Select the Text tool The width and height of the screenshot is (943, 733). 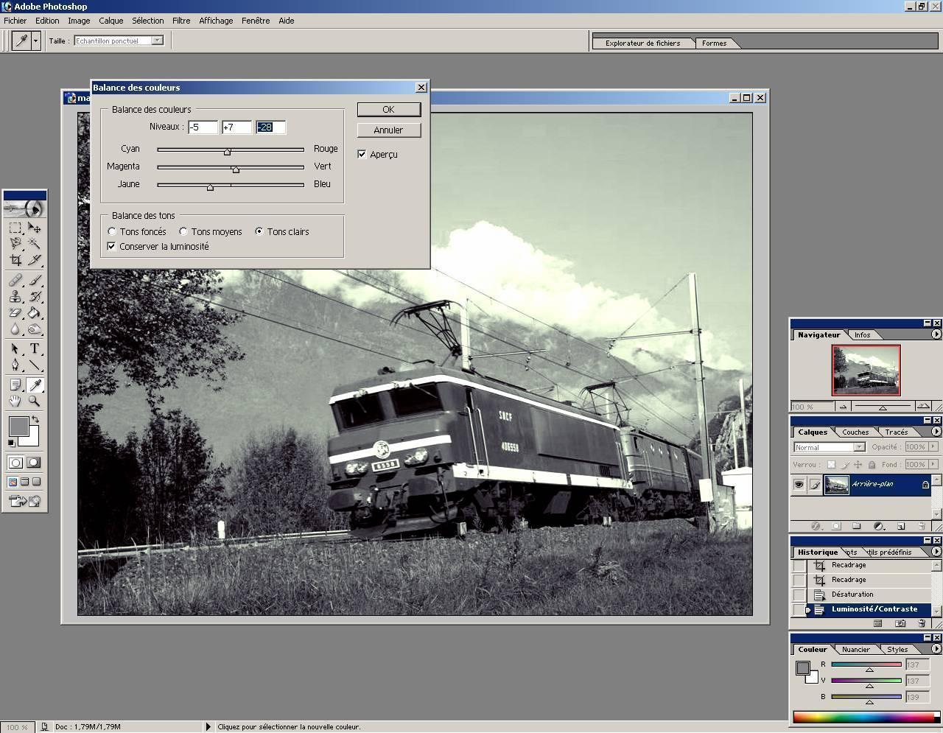(34, 349)
